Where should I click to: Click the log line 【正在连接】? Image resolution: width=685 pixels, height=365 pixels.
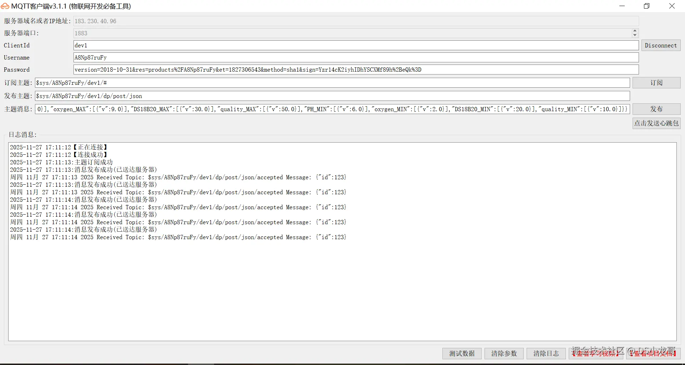[59, 147]
